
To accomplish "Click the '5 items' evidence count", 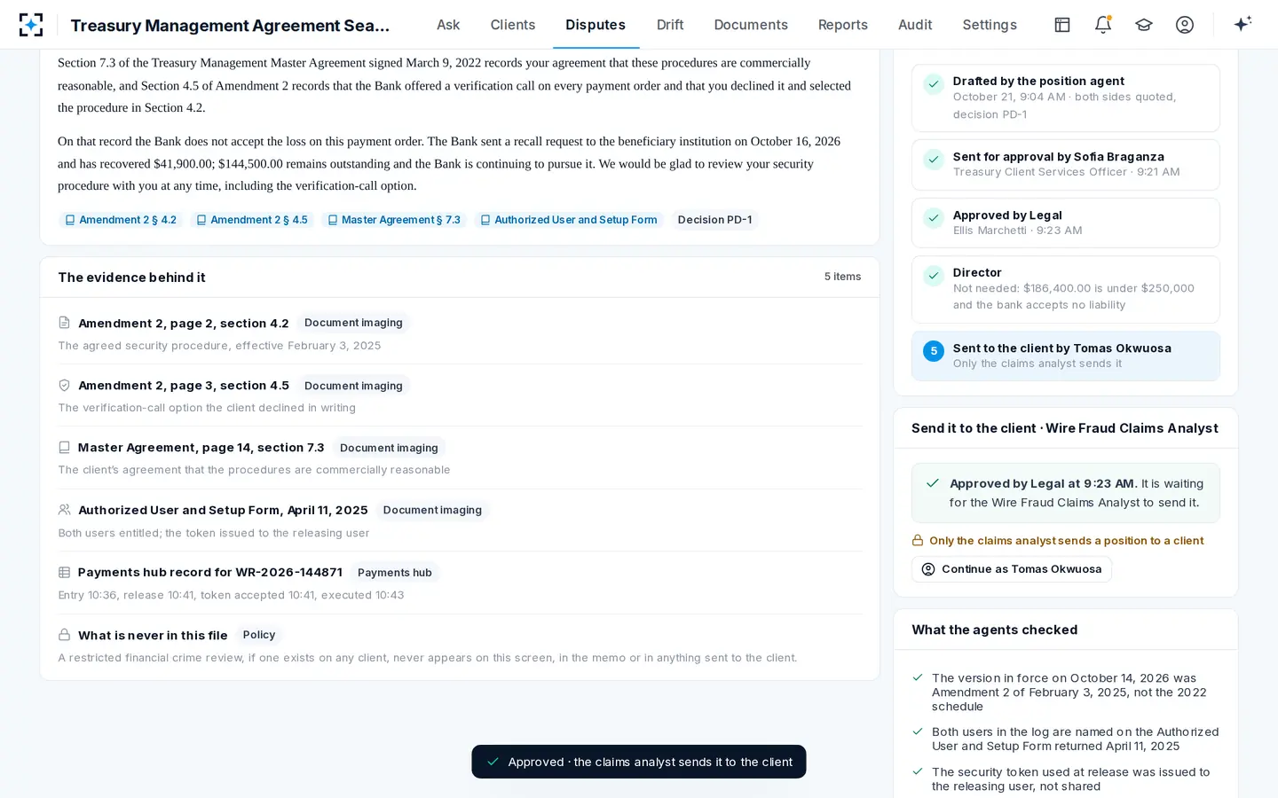I will [x=842, y=277].
